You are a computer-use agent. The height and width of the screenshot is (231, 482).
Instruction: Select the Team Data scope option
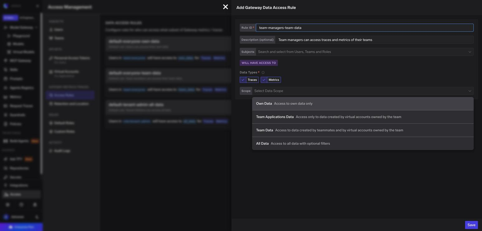[363, 130]
